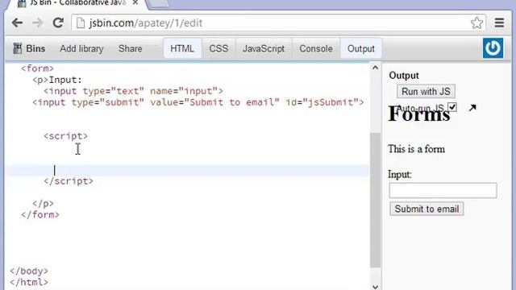Pop out output with the arrow icon

click(x=472, y=107)
